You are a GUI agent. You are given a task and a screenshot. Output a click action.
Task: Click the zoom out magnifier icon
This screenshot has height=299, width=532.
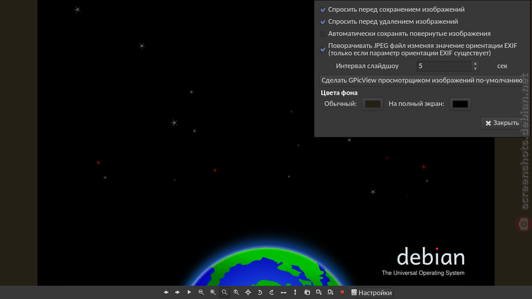[201, 292]
